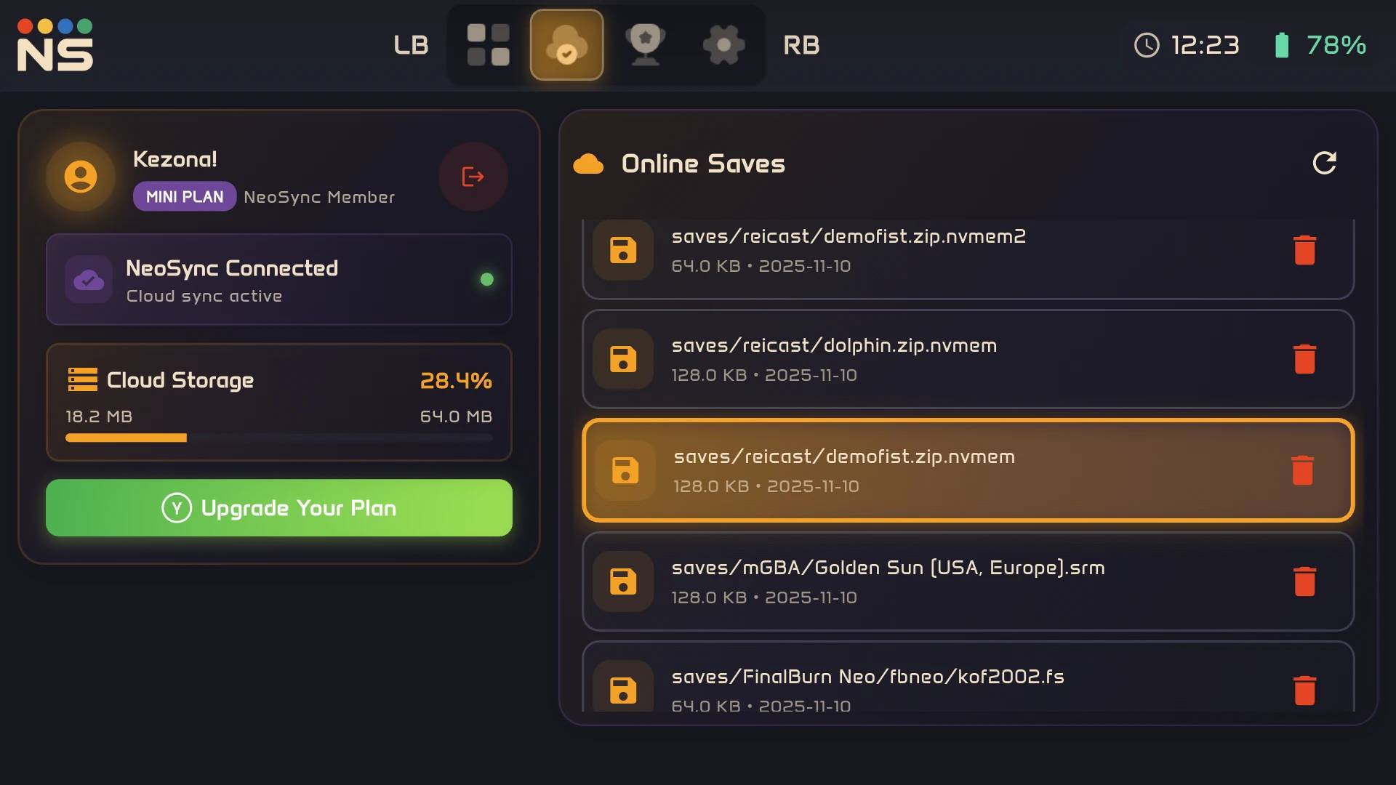Click the NS logo
Screen dimensions: 1396x785
[x=55, y=45]
